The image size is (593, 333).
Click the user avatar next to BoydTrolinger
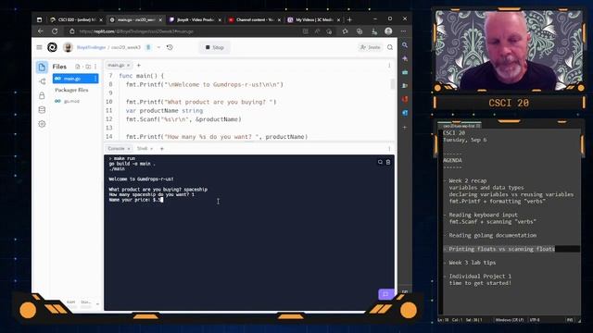point(68,47)
